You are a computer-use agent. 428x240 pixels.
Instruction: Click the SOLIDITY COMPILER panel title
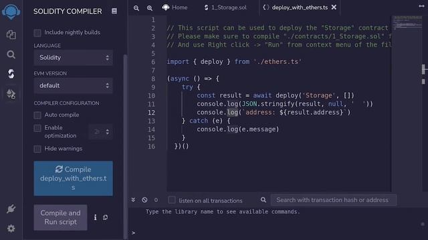click(68, 11)
